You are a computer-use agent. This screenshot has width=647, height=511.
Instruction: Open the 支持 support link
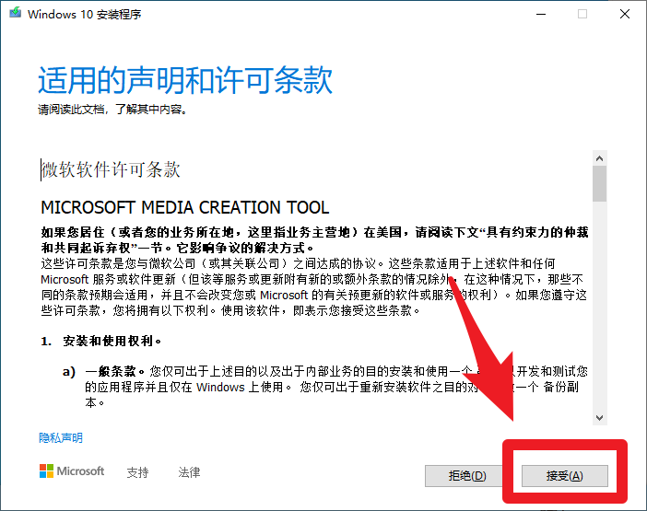137,472
